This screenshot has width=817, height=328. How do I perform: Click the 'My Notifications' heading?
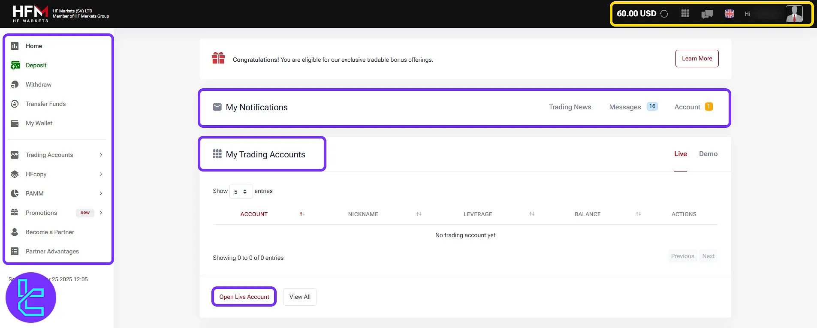click(x=257, y=107)
